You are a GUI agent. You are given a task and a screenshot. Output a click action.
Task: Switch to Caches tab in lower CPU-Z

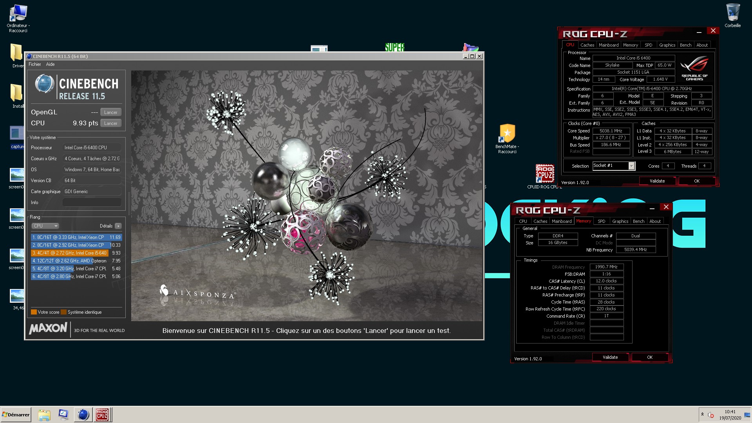click(x=540, y=221)
